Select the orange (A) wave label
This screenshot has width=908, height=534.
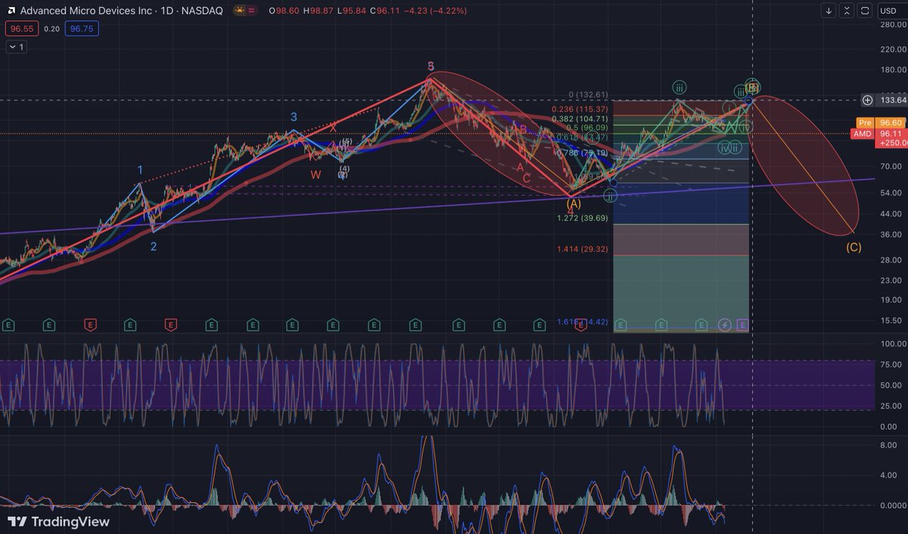point(574,203)
